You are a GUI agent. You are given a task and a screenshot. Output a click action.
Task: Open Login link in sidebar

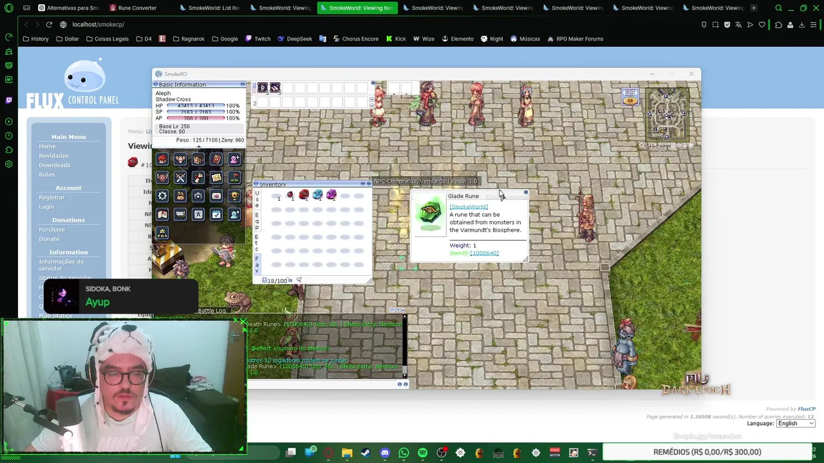(46, 207)
